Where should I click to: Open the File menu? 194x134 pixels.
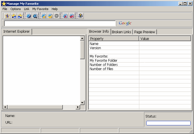(x=5, y=9)
